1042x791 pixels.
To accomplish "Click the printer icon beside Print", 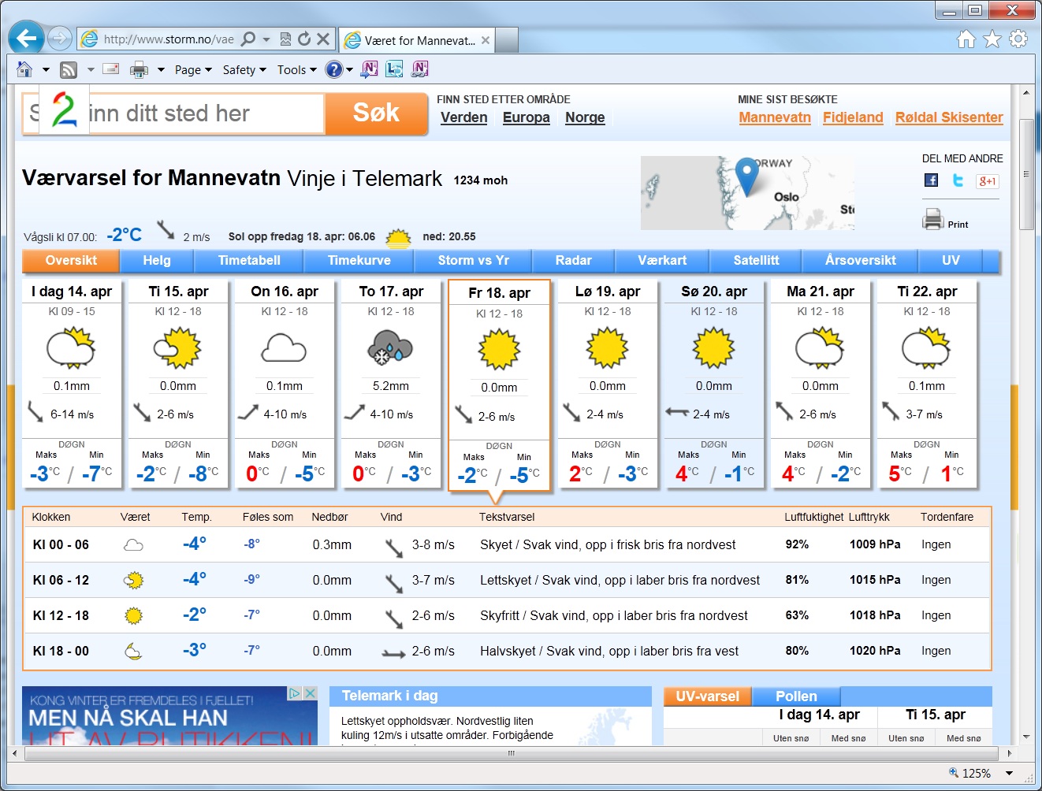I will (x=932, y=219).
